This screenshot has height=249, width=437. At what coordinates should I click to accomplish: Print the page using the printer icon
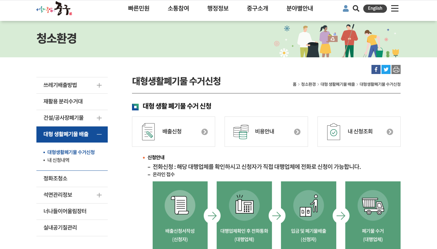coord(396,69)
